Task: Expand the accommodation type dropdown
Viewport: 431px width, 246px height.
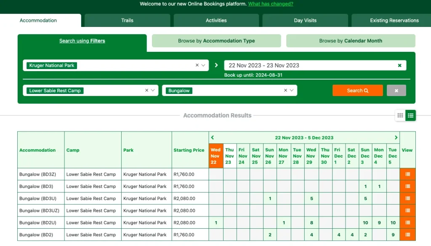Action: point(292,90)
